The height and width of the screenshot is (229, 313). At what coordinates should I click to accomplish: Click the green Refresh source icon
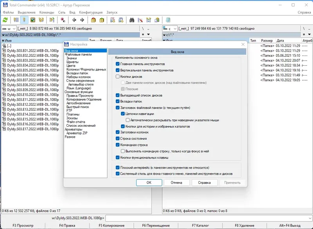tap(5, 20)
